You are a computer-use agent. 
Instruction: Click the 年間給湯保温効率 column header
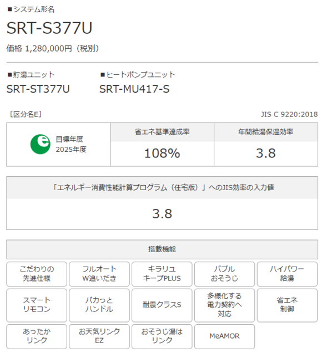tap(266, 132)
